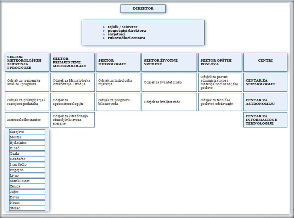This screenshot has height=218, width=294.
Task: Click Centar za Informacione Tehnologije
Action: 265,120
